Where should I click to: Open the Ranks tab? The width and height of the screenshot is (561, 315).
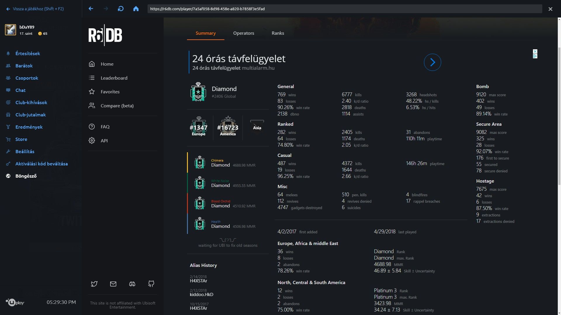(278, 33)
